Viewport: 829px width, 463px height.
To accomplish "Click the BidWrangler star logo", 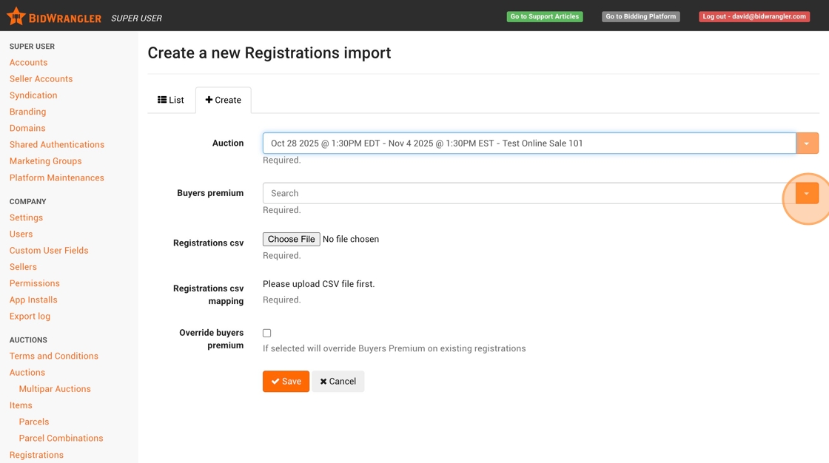I will (x=16, y=16).
